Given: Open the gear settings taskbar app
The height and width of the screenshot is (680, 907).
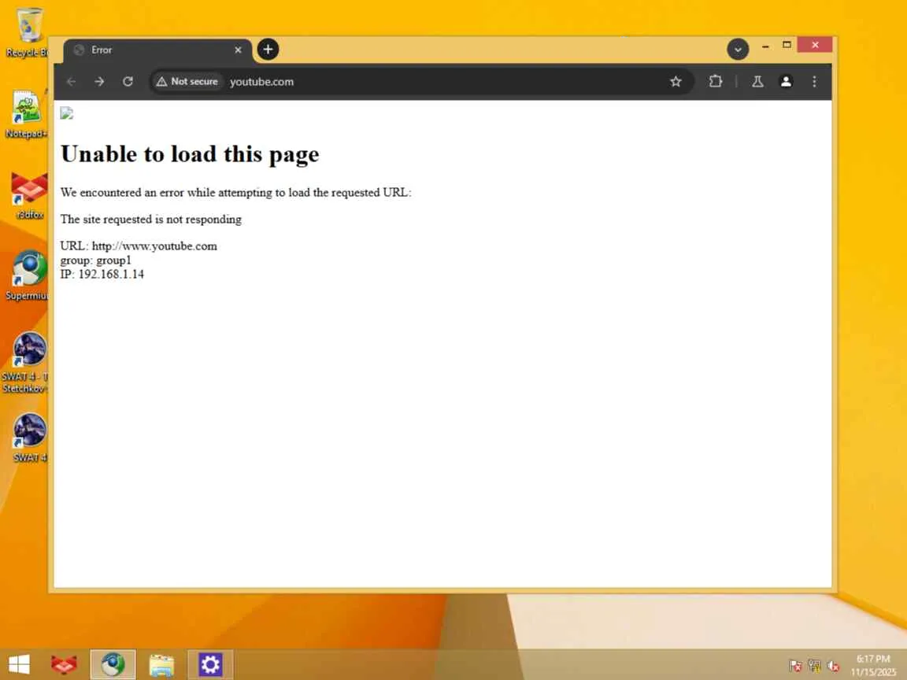Looking at the screenshot, I should [210, 664].
